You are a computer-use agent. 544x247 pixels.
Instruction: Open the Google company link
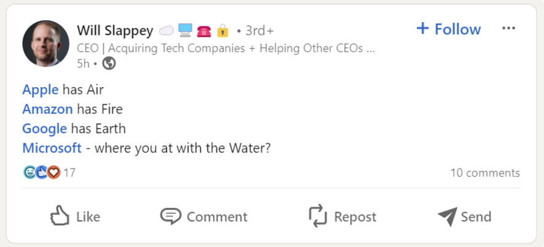tap(44, 129)
